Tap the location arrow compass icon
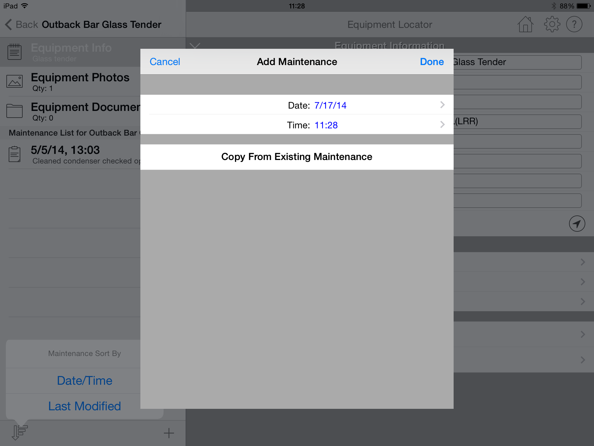The image size is (594, 446). coord(577,224)
